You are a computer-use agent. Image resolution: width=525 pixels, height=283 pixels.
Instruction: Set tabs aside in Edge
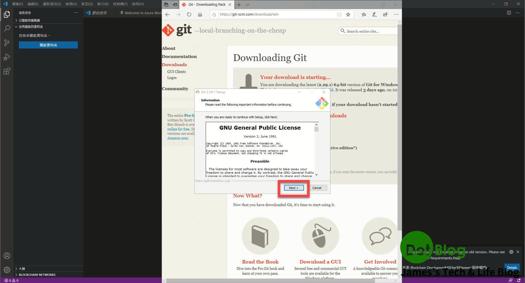point(175,4)
